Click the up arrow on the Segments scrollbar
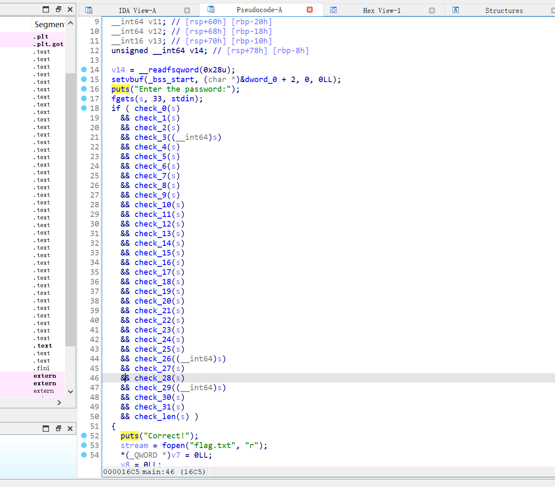This screenshot has width=555, height=487. (70, 23)
